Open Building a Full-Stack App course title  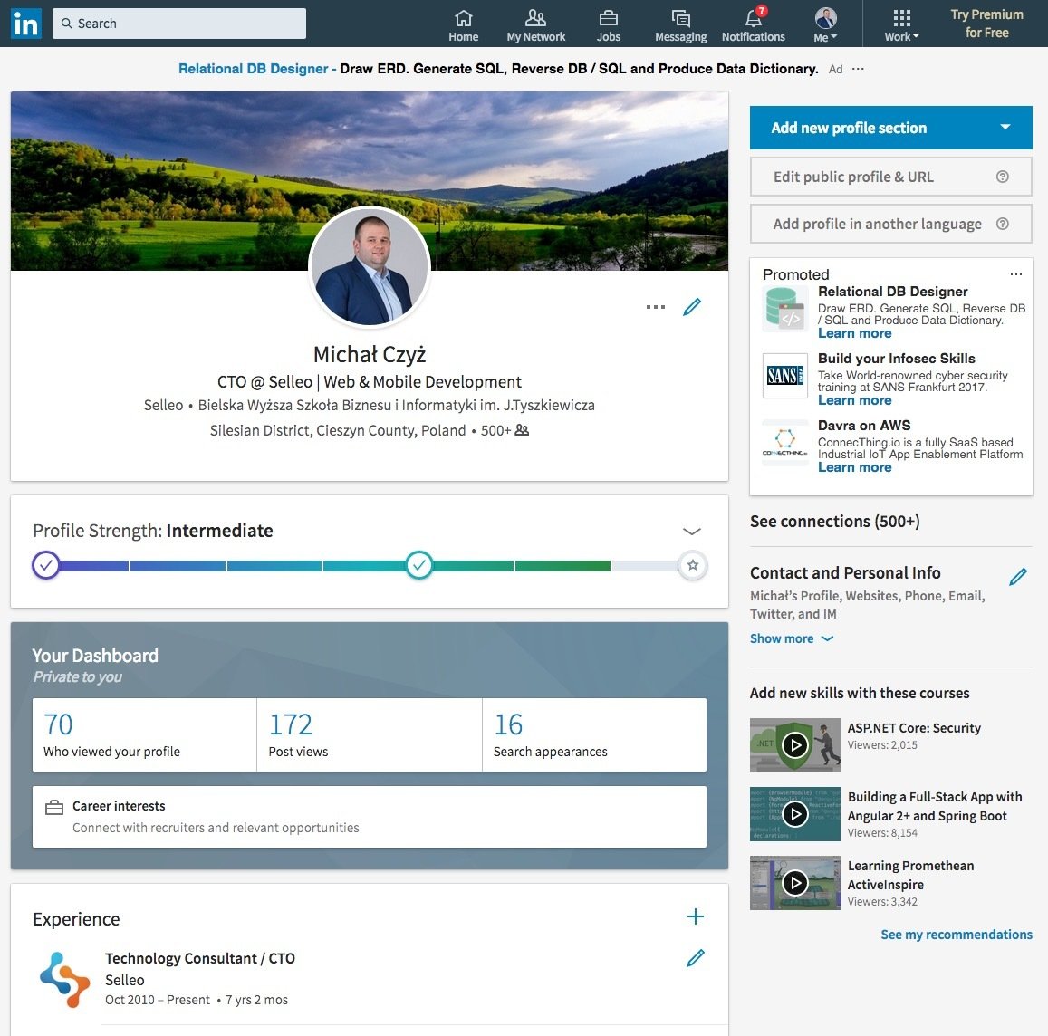tap(935, 806)
